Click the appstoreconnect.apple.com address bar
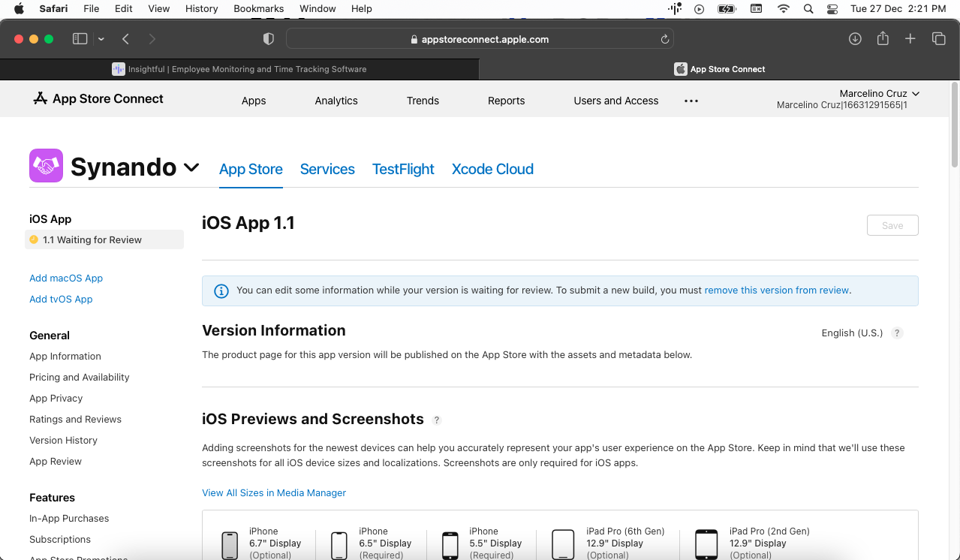 pyautogui.click(x=480, y=39)
